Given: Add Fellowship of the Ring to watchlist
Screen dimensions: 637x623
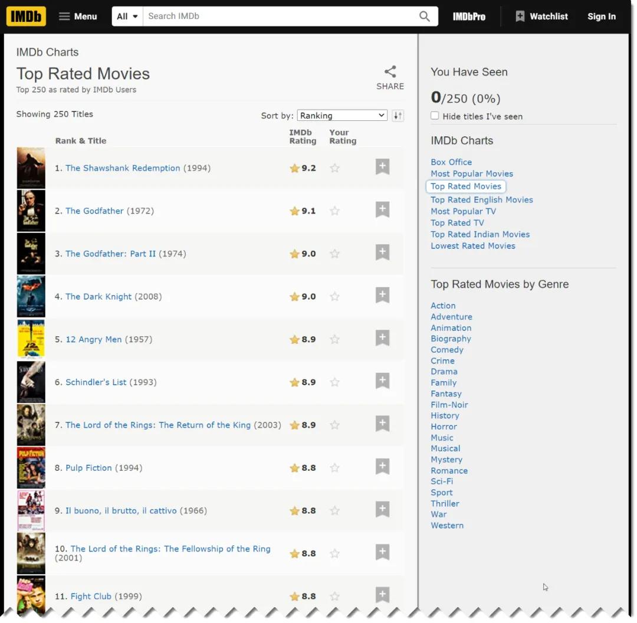Looking at the screenshot, I should pos(382,552).
